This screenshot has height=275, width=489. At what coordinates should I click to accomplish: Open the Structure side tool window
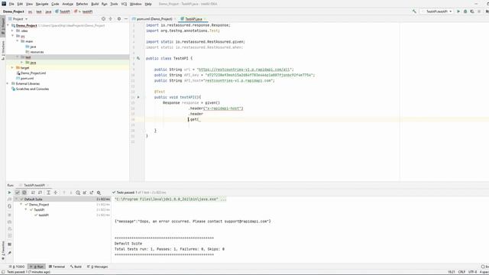click(x=3, y=50)
